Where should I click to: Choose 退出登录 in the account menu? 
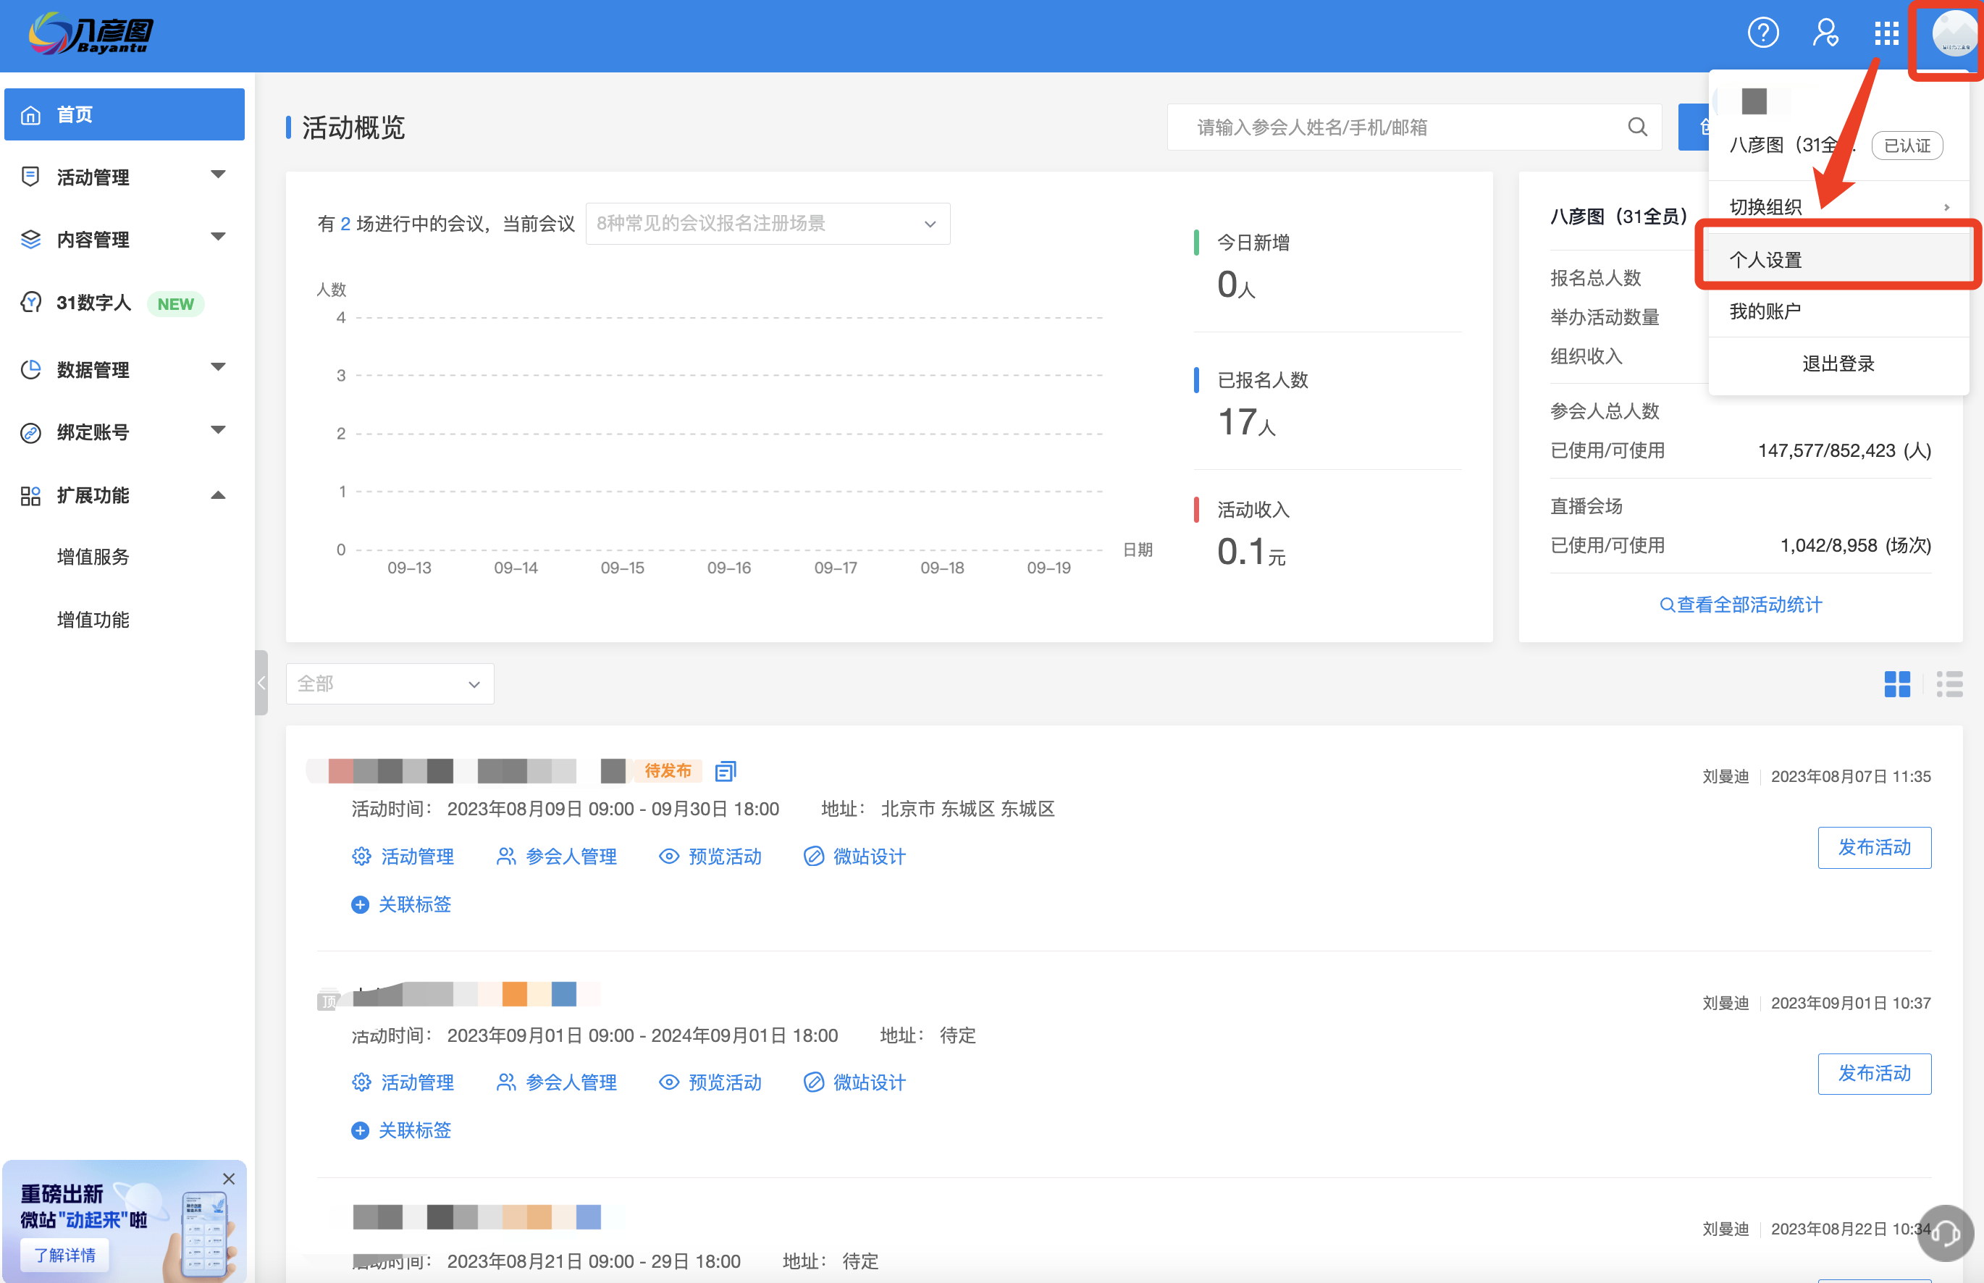coord(1838,363)
